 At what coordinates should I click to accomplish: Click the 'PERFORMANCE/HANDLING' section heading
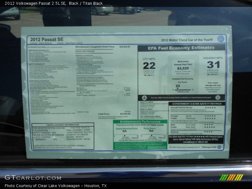39,50
